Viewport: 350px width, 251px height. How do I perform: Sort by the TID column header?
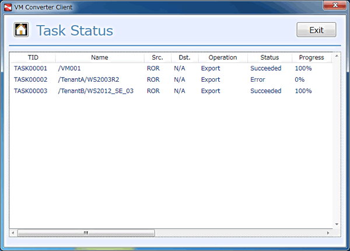[33, 58]
